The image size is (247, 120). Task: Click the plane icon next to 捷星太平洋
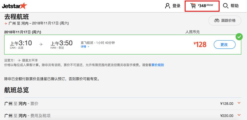(x=19, y=61)
